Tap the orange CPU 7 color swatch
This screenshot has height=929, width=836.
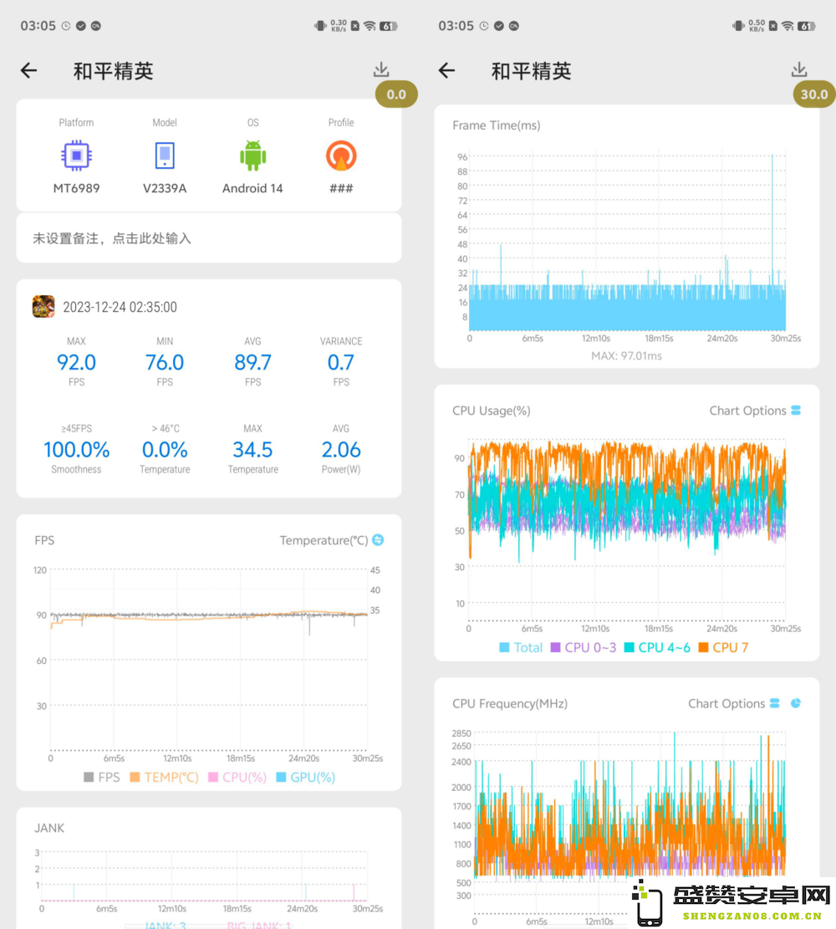[703, 647]
